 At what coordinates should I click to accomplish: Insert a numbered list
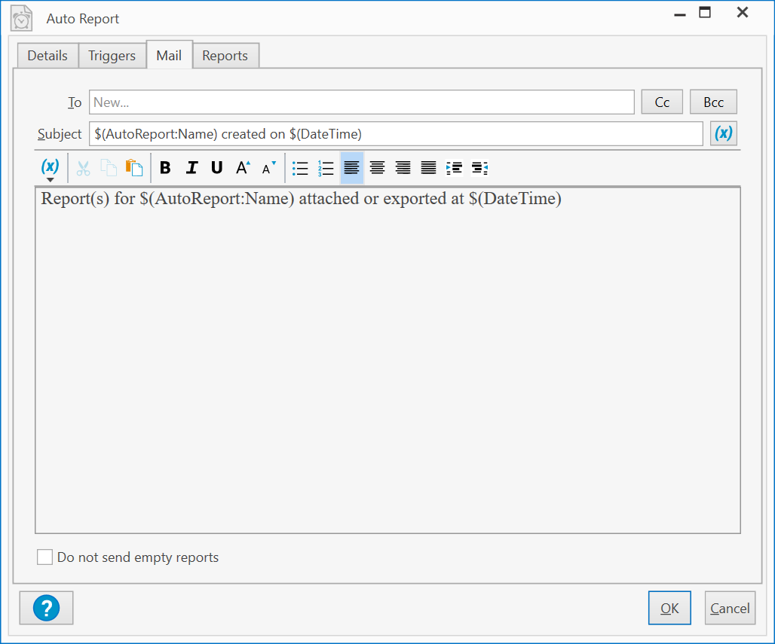pos(326,168)
